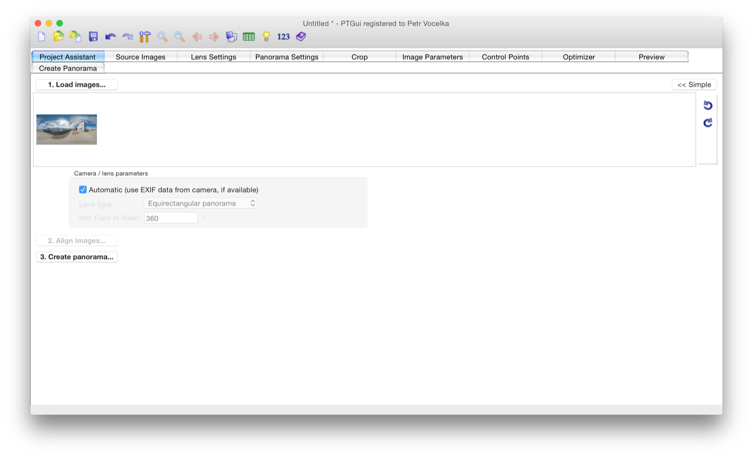The height and width of the screenshot is (458, 753).
Task: Expand the Lens type dropdown
Action: [200, 203]
